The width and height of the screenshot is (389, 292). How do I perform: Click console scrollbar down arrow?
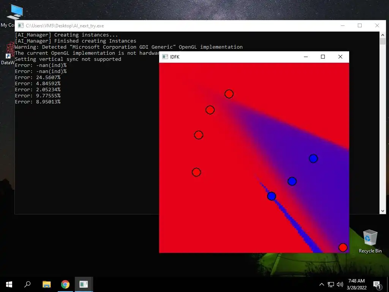point(383,211)
